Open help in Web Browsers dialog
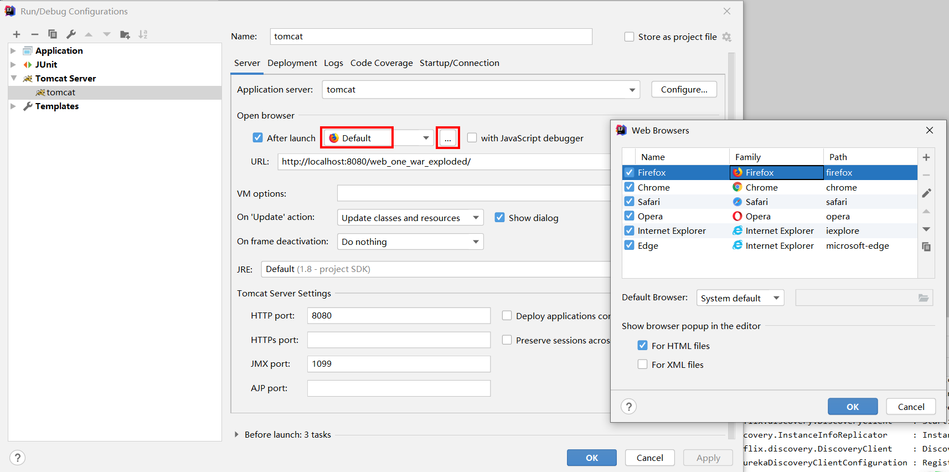Image resolution: width=949 pixels, height=472 pixels. tap(628, 407)
